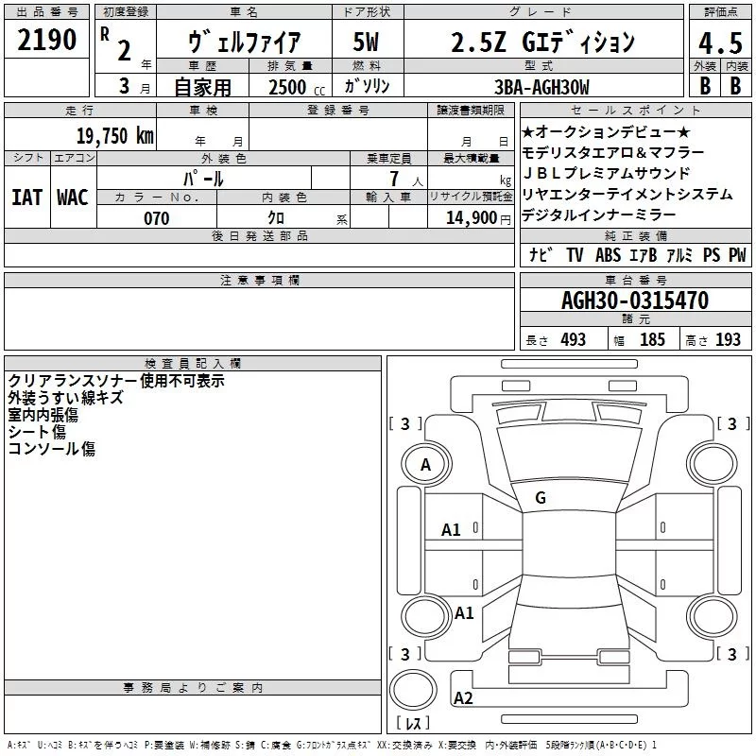The width and height of the screenshot is (756, 756).
Task: Click the A1 mark on left front door
Action: (x=451, y=530)
